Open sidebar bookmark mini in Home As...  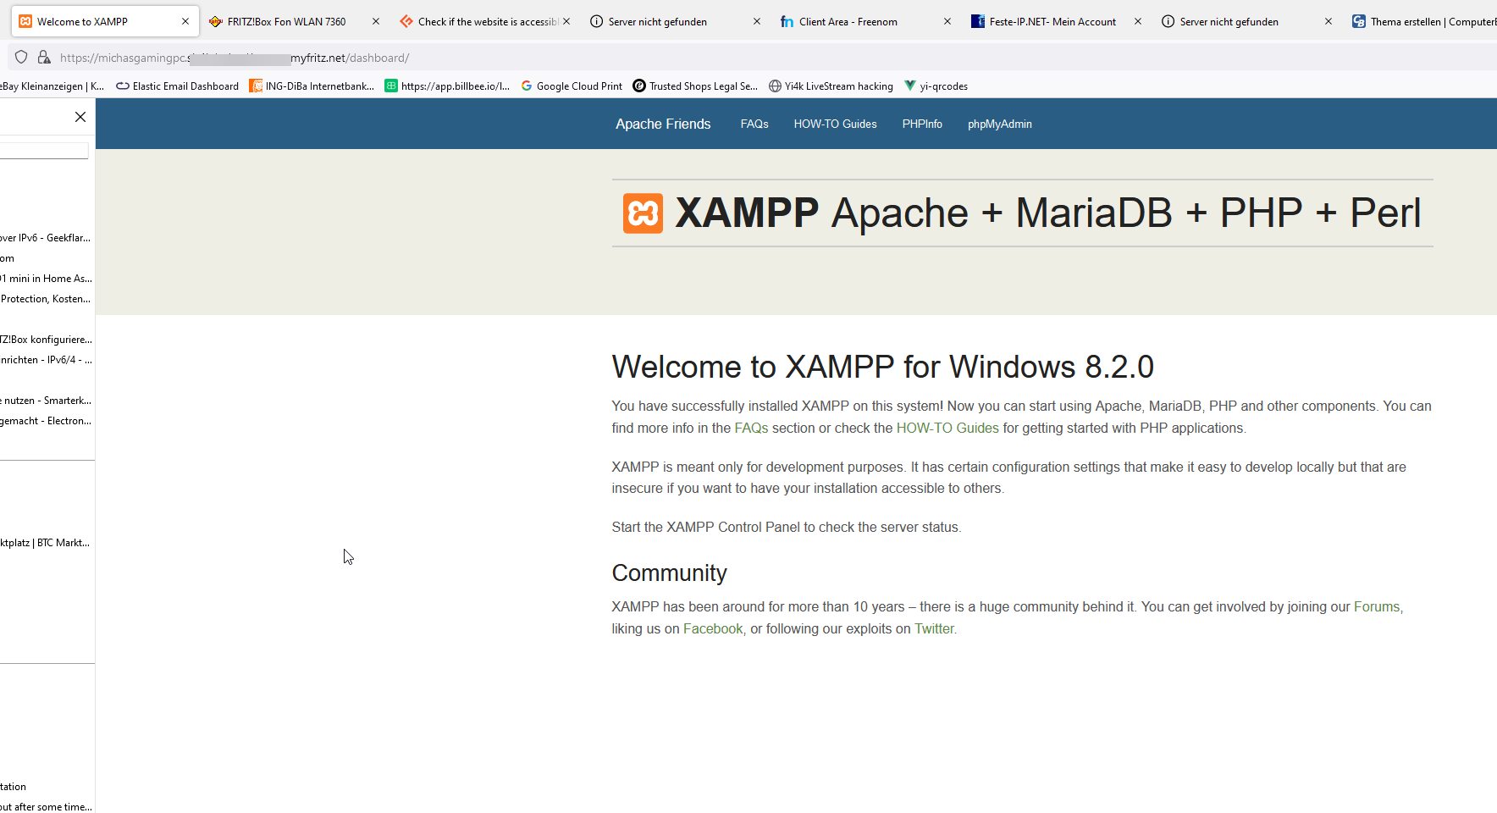pyautogui.click(x=46, y=279)
